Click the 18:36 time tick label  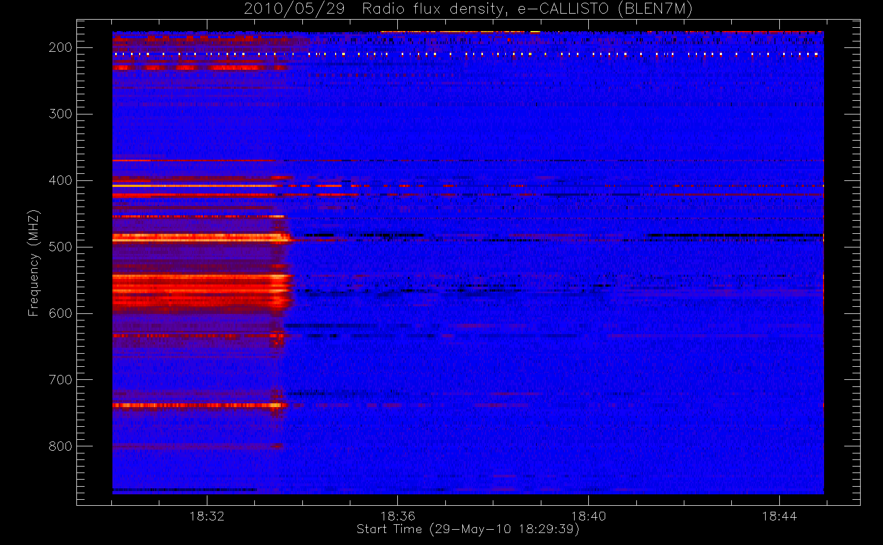(x=398, y=516)
